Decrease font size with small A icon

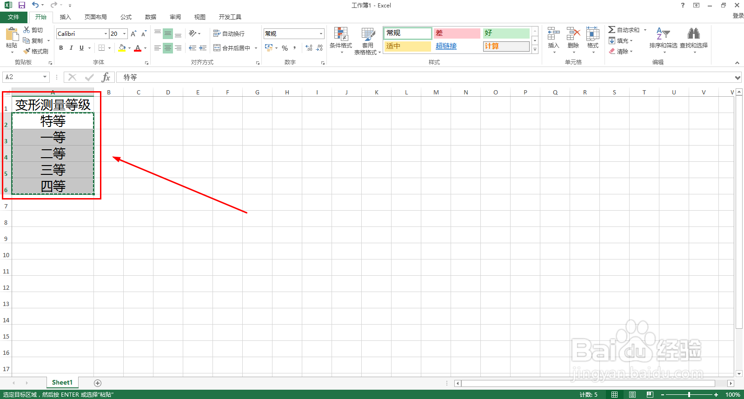pos(144,33)
